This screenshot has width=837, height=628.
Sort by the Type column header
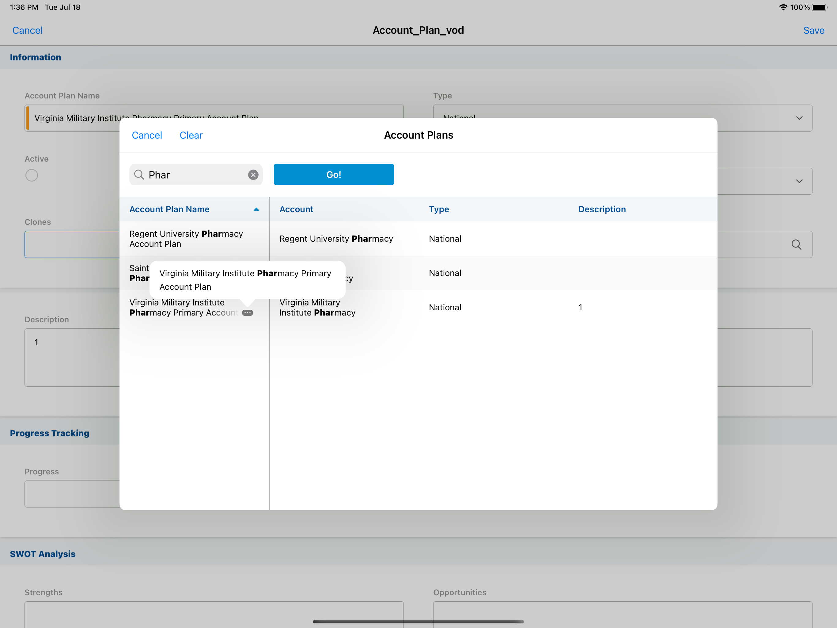[x=439, y=209]
